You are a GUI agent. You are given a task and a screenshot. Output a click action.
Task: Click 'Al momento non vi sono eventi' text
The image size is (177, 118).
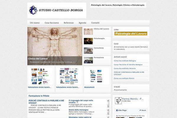131,48
